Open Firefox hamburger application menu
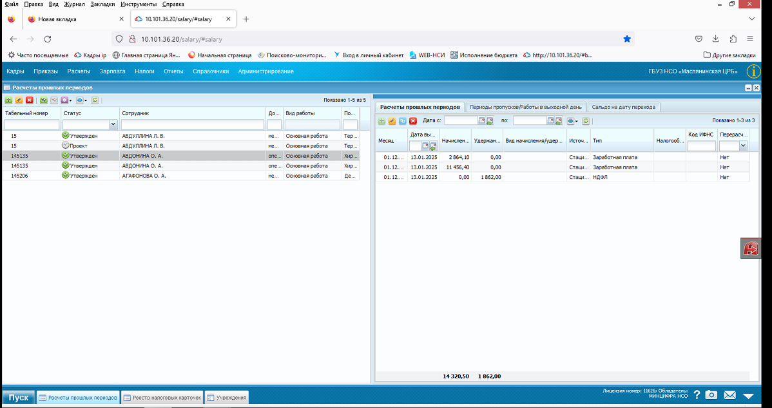772x408 pixels. 750,39
